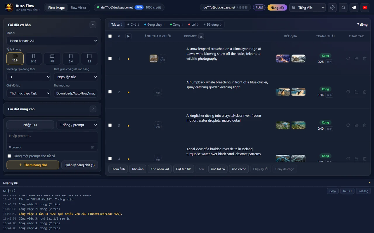This screenshot has height=233, width=374.
Task: Click the 'Thêm hàng chờ' button
Action: (x=33, y=165)
